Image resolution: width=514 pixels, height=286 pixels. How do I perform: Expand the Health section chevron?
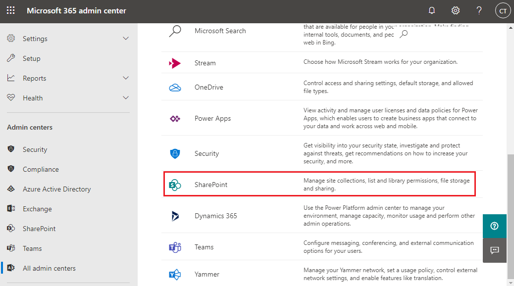point(126,98)
